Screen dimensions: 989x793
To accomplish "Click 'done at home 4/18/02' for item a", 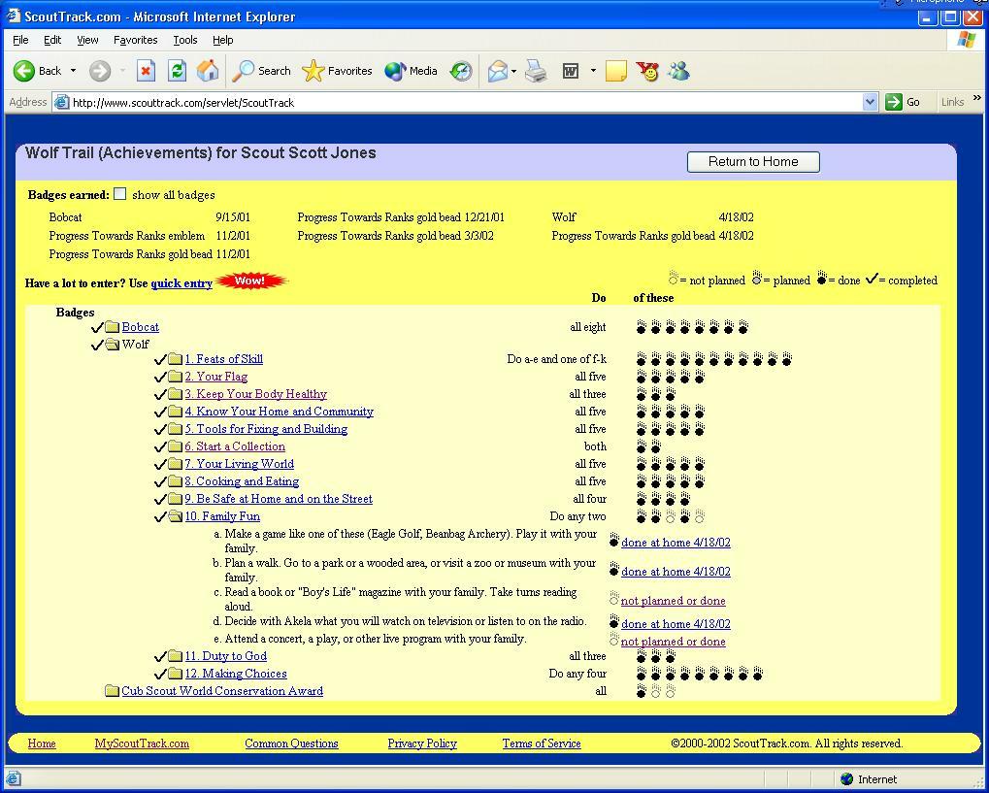I will coord(676,543).
